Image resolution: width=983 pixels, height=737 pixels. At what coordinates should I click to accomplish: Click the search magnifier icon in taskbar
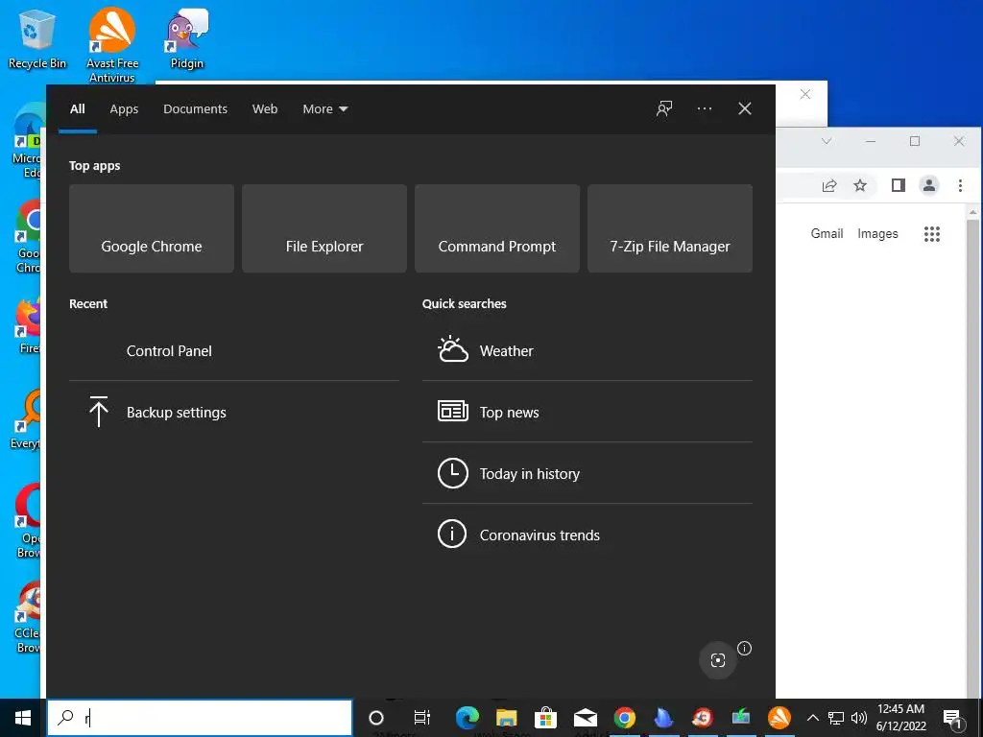tap(65, 717)
